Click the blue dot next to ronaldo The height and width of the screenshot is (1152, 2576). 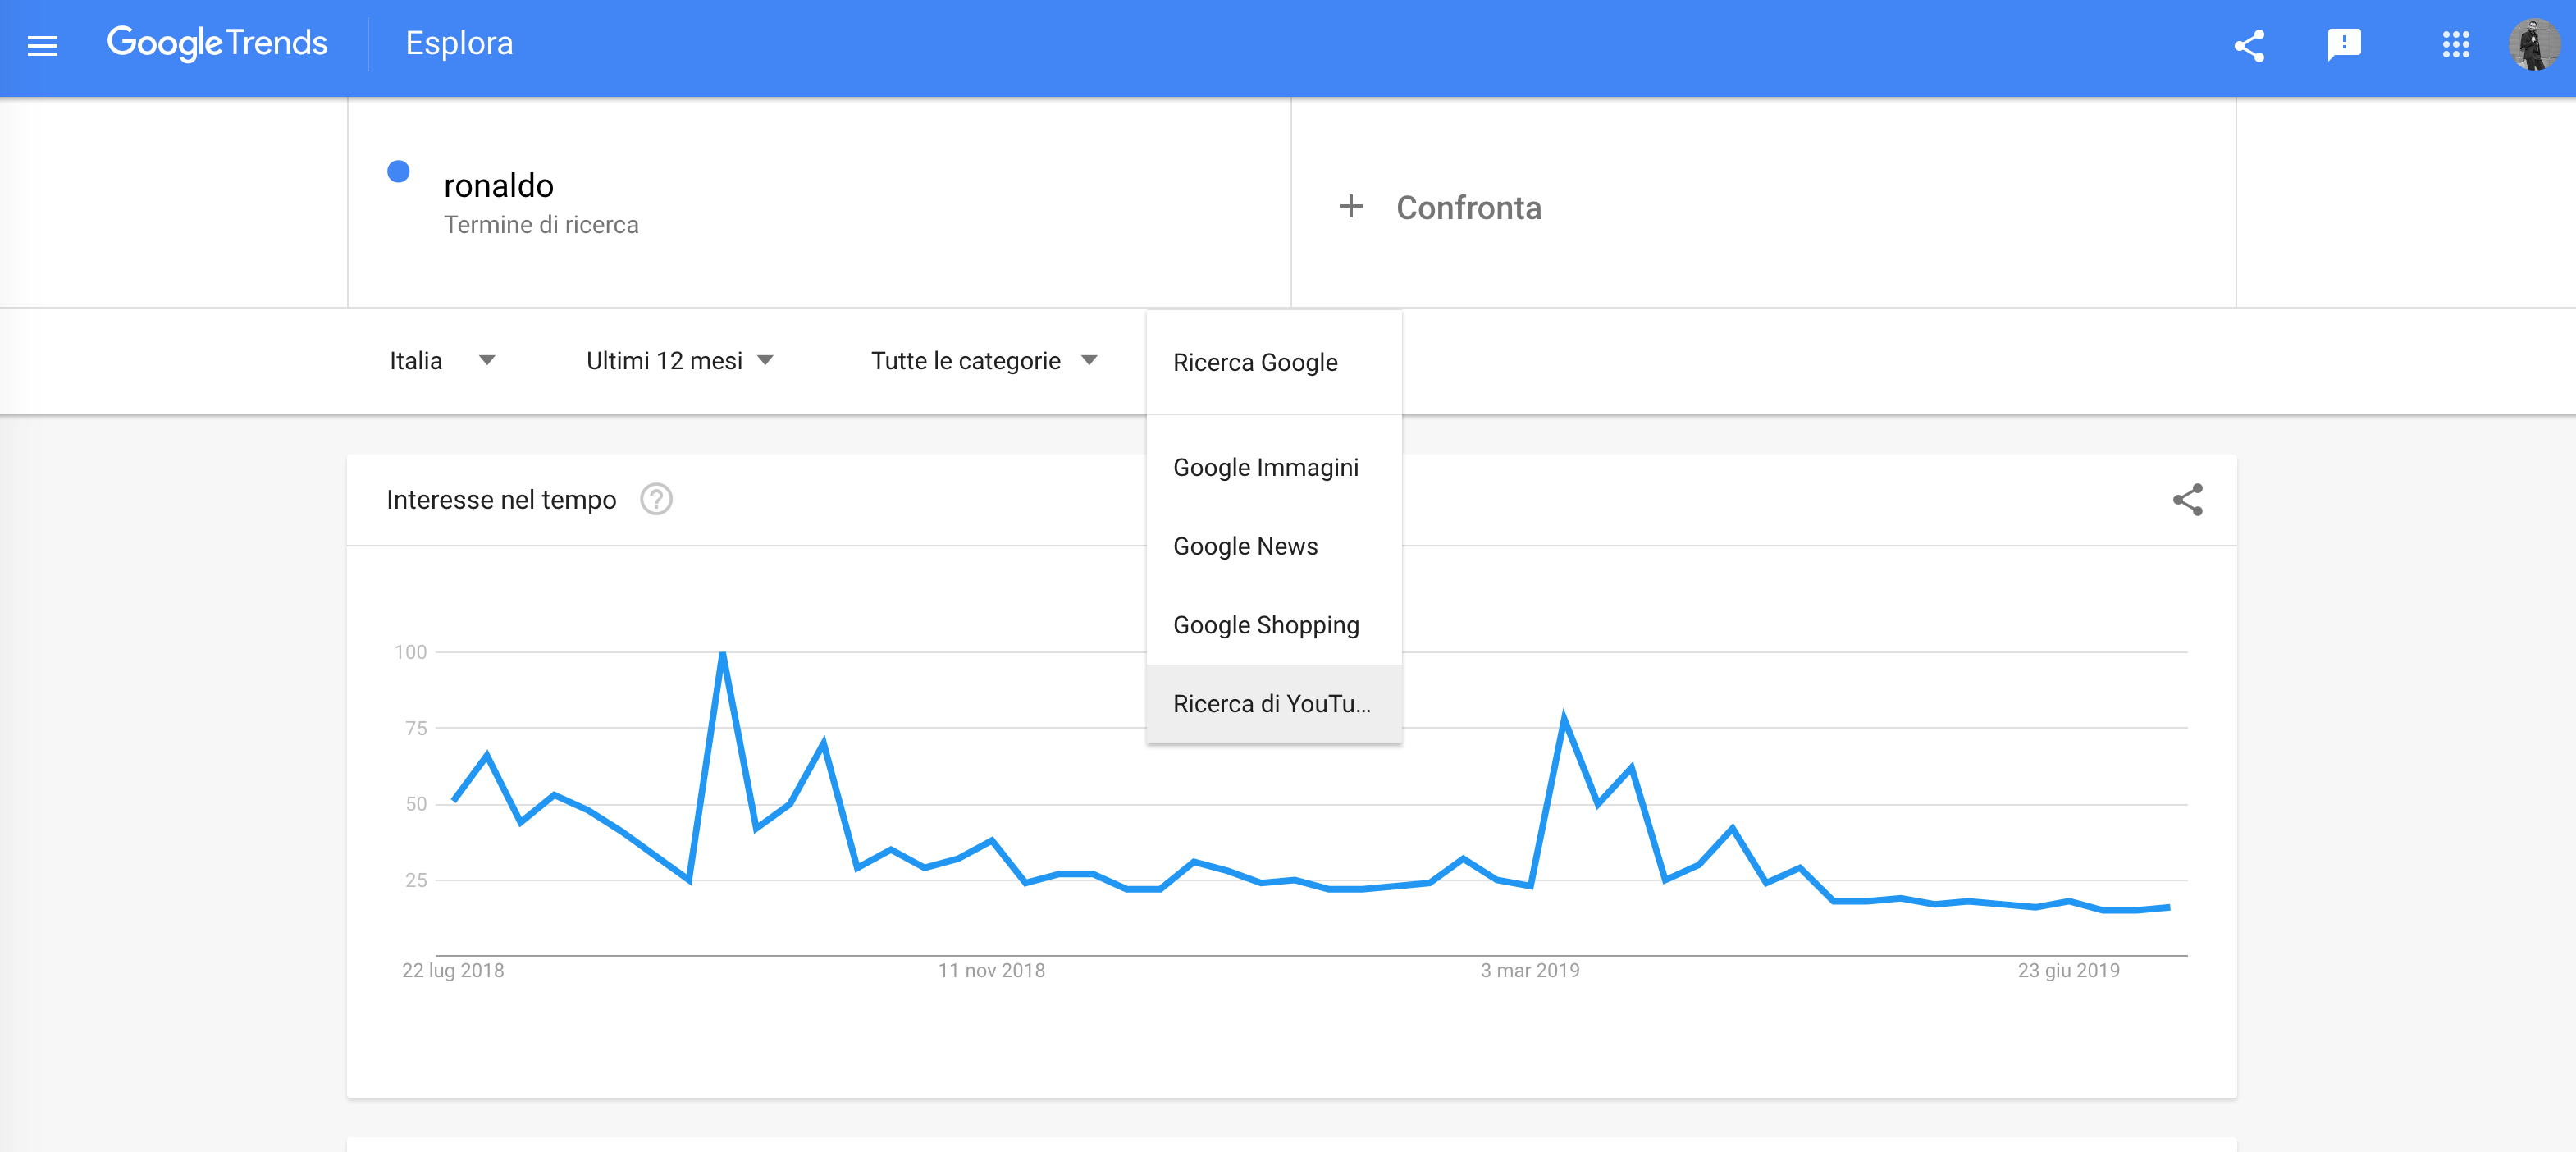point(398,172)
